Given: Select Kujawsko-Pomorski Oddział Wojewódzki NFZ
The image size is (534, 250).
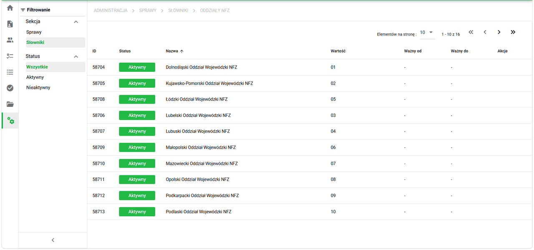Looking at the screenshot, I should coord(209,83).
